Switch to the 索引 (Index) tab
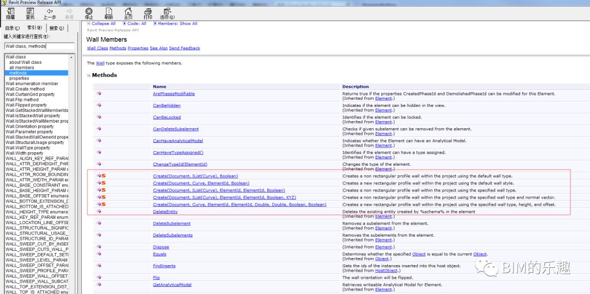Viewport: 590px width, 294px height. click(34, 28)
